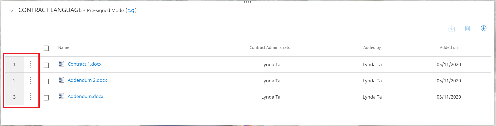The image size is (496, 126).
Task: Click drag handle for row 2
Action: pyautogui.click(x=31, y=80)
